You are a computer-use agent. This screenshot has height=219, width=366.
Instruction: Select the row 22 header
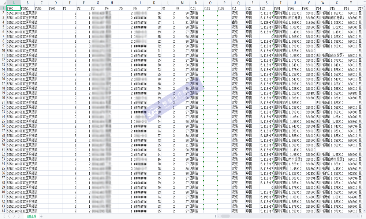click(x=3, y=107)
